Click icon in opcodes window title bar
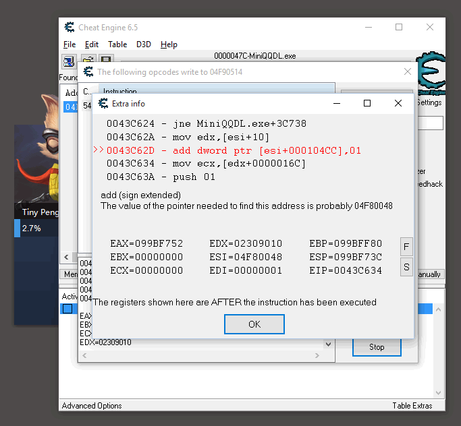Viewport: 461px width, 426px height. coord(88,71)
